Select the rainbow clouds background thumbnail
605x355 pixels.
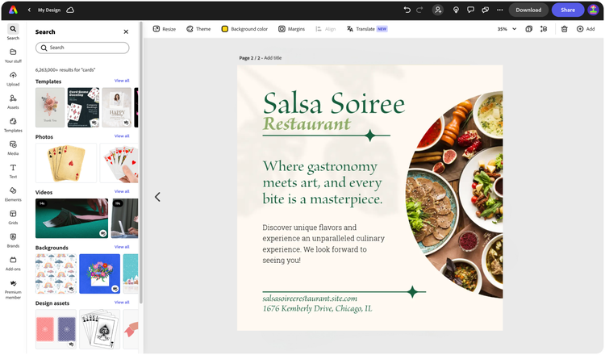[56, 274]
